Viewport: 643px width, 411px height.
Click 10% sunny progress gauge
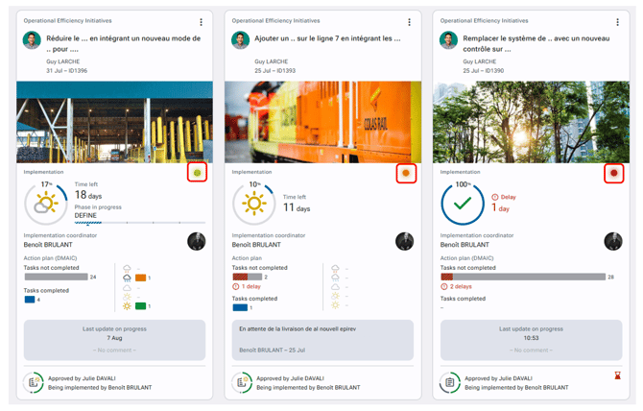click(254, 203)
